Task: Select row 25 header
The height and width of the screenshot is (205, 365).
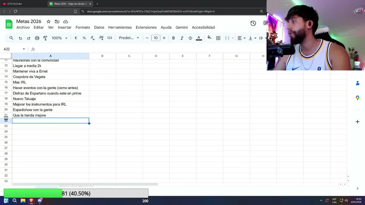Action: [6, 137]
